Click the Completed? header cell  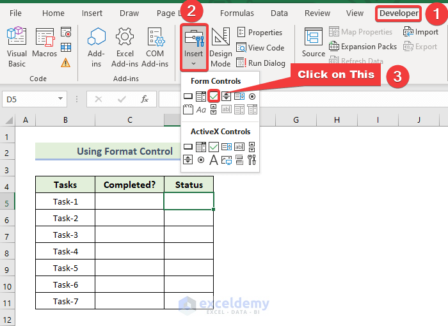pyautogui.click(x=130, y=185)
